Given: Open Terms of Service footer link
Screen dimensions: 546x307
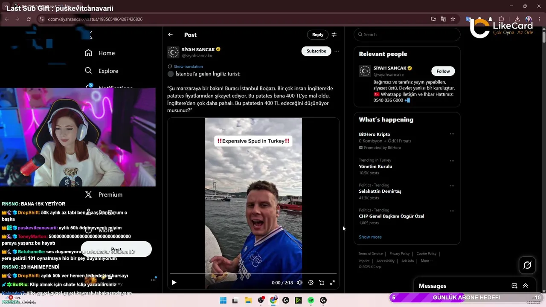Looking at the screenshot, I should click(x=371, y=254).
